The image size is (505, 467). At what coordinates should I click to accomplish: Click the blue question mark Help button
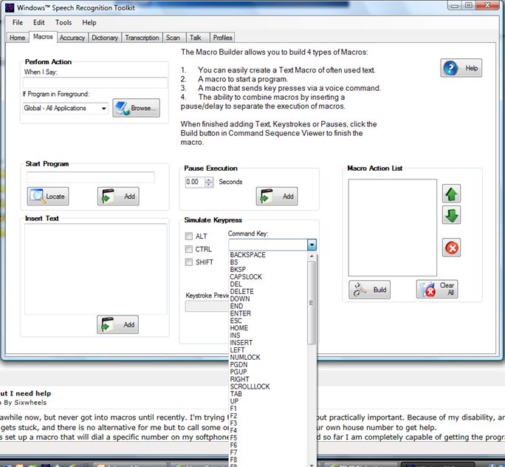461,68
